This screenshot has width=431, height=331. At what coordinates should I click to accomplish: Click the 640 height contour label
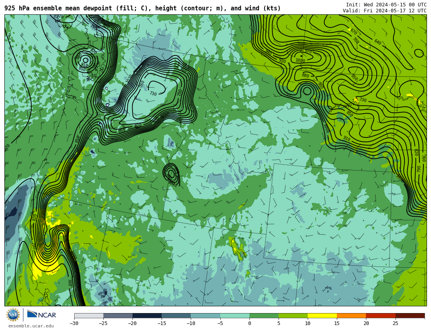click(x=378, y=42)
